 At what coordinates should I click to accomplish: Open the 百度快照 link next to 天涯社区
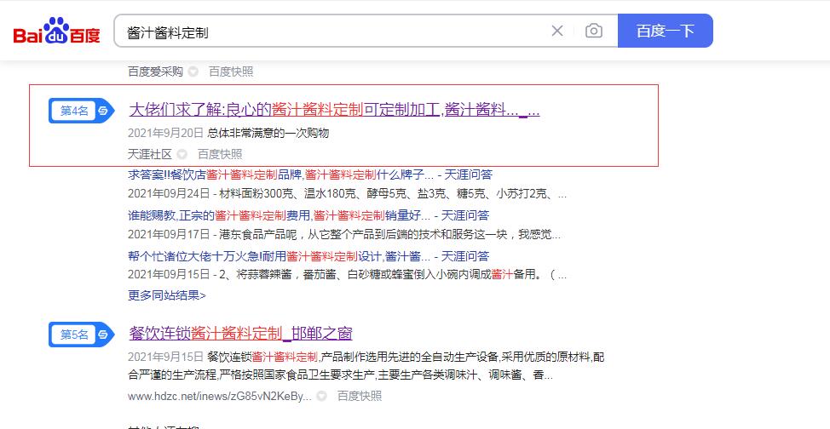tap(220, 154)
